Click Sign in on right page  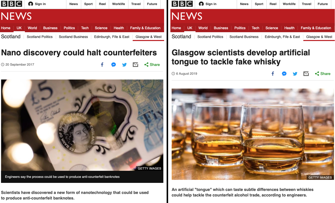coord(208,4)
